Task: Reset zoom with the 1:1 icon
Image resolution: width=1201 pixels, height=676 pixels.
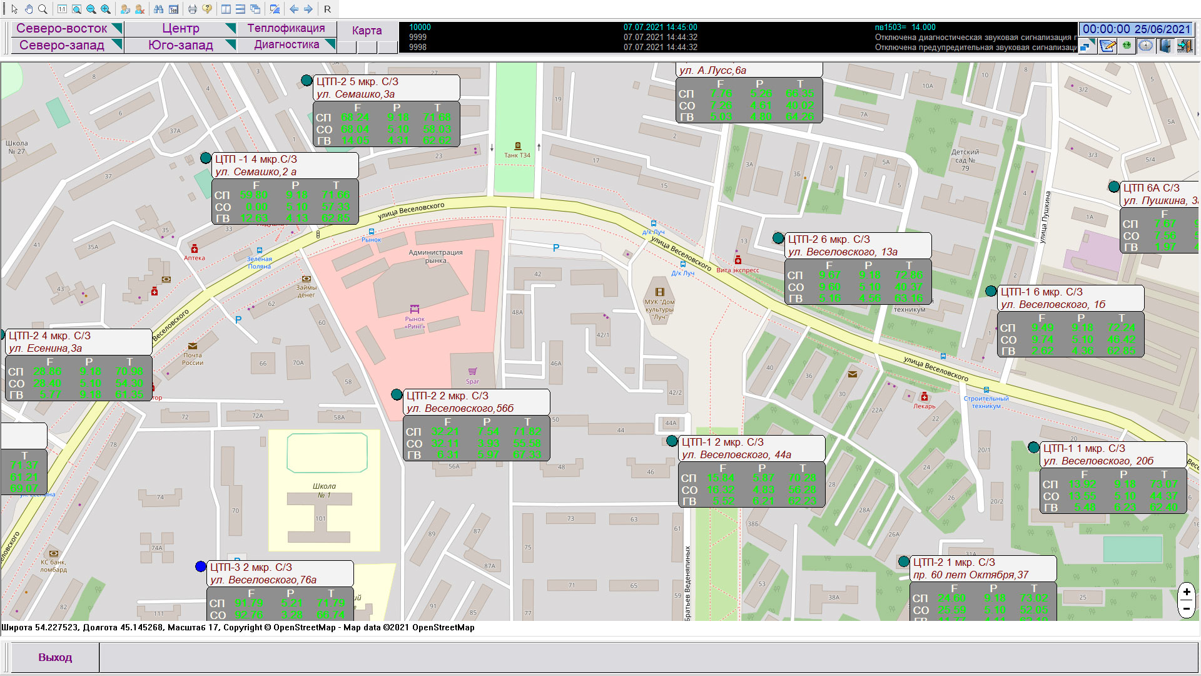Action: click(x=62, y=9)
